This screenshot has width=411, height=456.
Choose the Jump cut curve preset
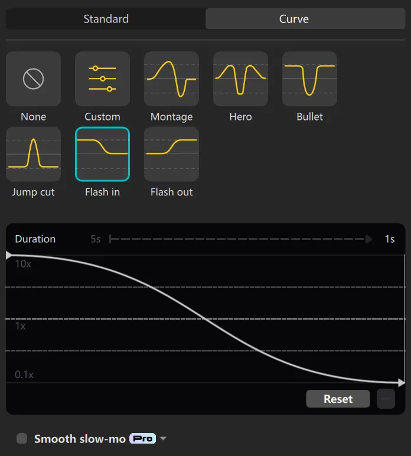(x=33, y=154)
